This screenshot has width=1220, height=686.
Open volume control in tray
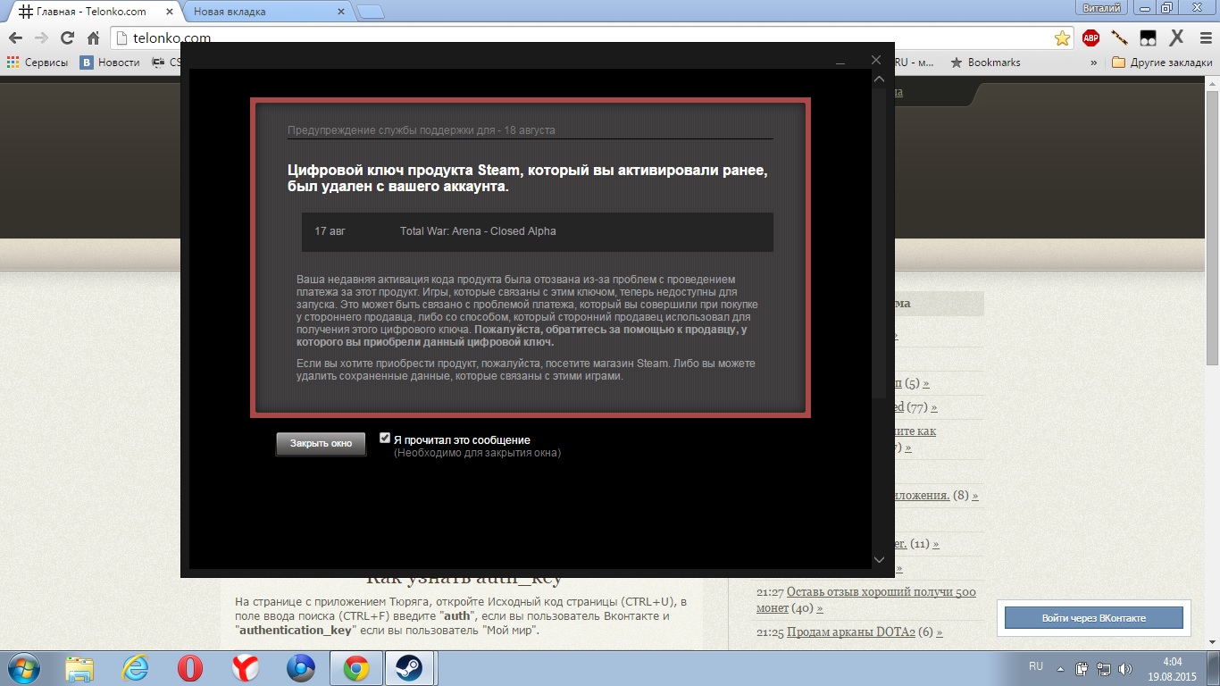click(x=1126, y=668)
